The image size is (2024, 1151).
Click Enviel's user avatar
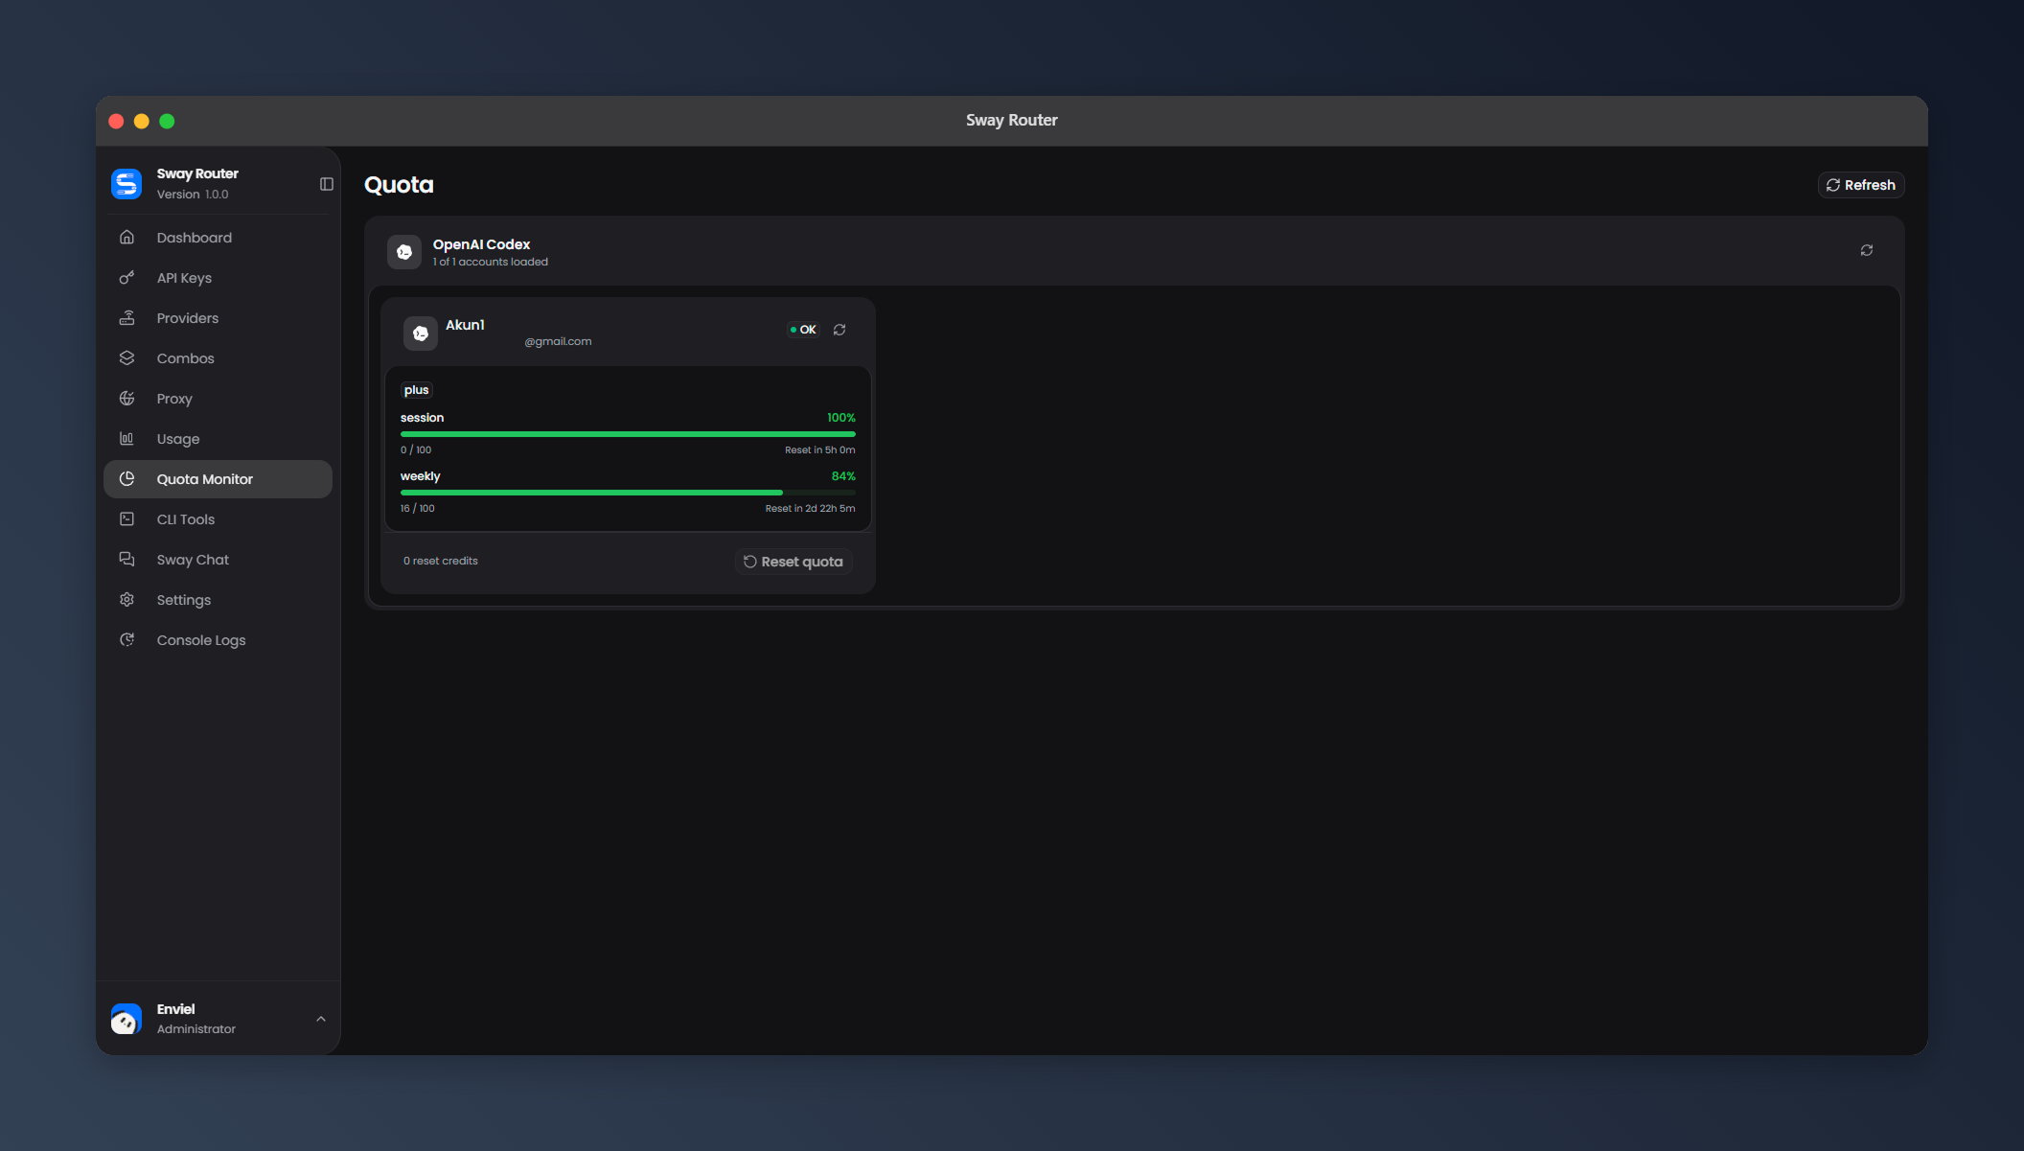click(126, 1018)
